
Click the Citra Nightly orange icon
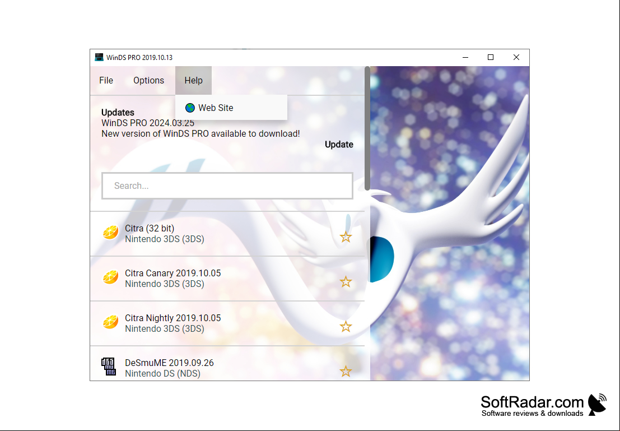coord(110,322)
